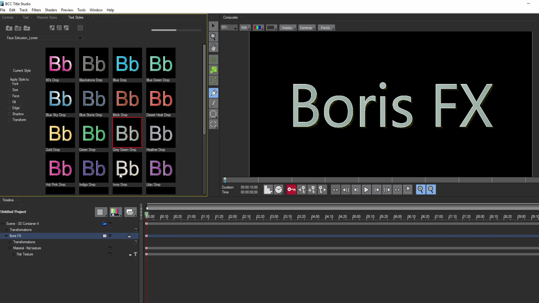Screen dimensions: 539x303
Task: Activate the Zoom magnifier tool
Action: tap(213, 37)
